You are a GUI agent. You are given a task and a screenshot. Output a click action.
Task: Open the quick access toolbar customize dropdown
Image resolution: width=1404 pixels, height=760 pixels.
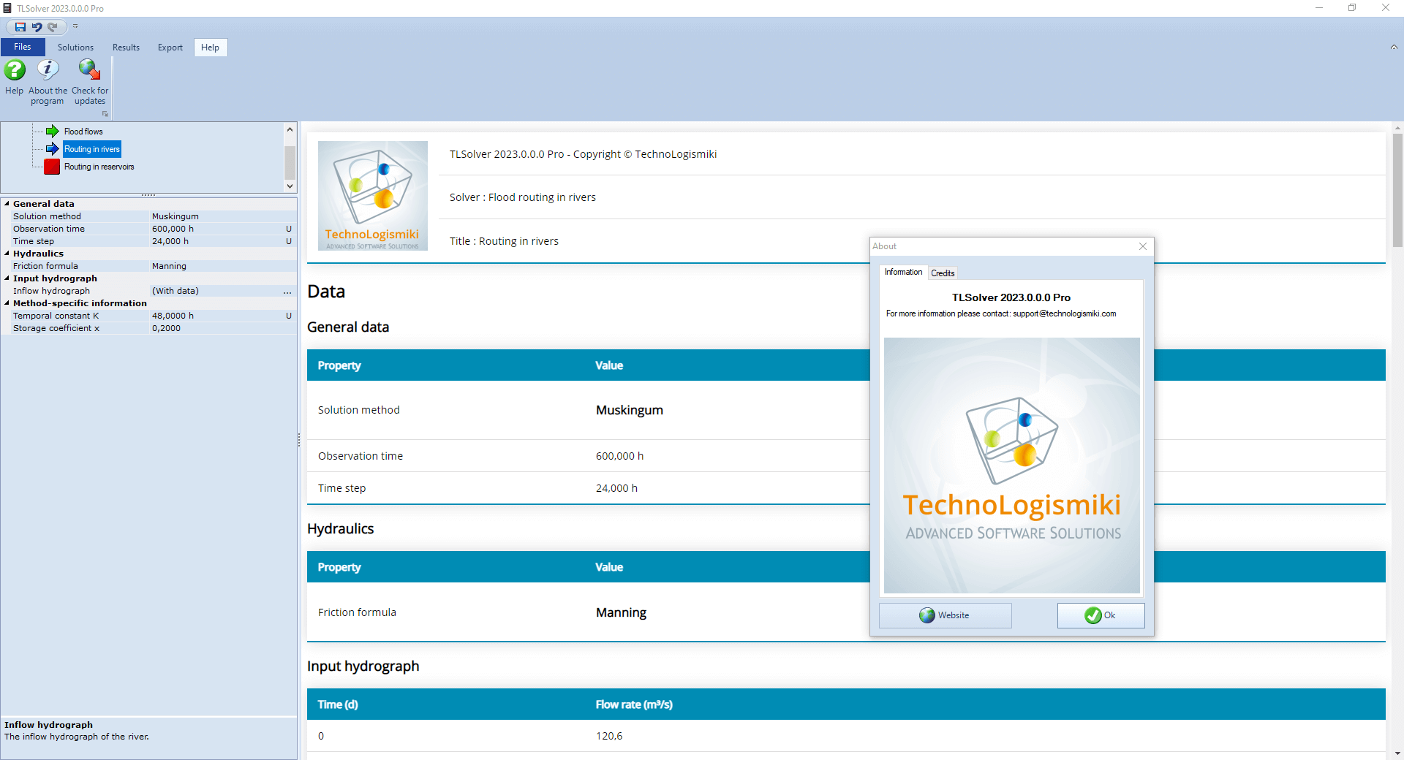point(75,27)
